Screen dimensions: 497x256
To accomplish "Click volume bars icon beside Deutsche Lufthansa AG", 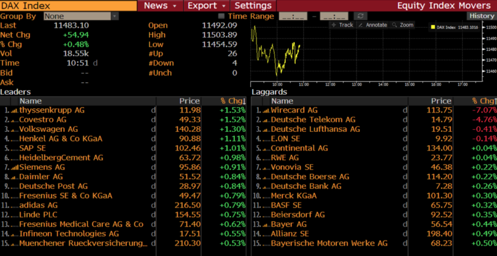I will pyautogui.click(x=266, y=130).
